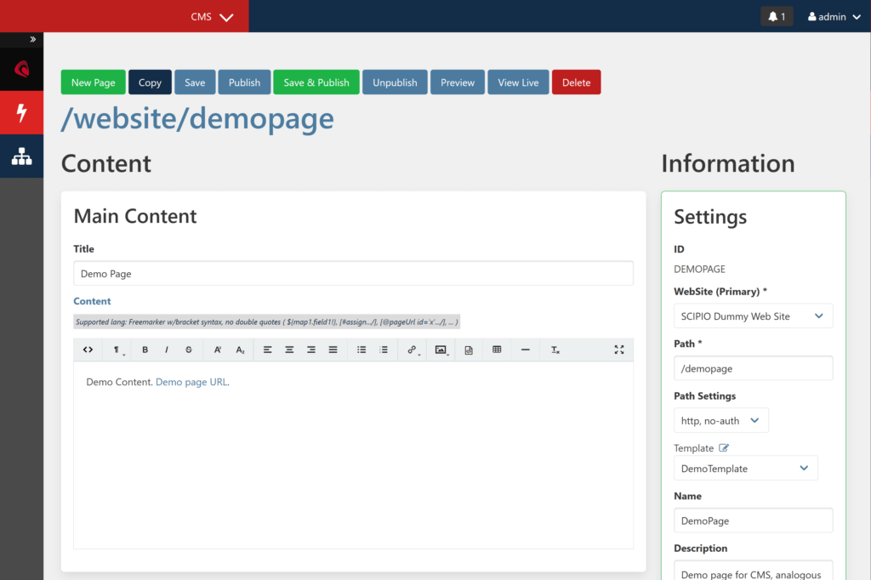Open the CMS menu in header
The image size is (871, 580).
pos(212,16)
